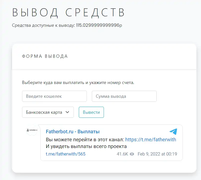Click the available balance amount 115.03р text
The image size is (201, 180).
click(99, 25)
